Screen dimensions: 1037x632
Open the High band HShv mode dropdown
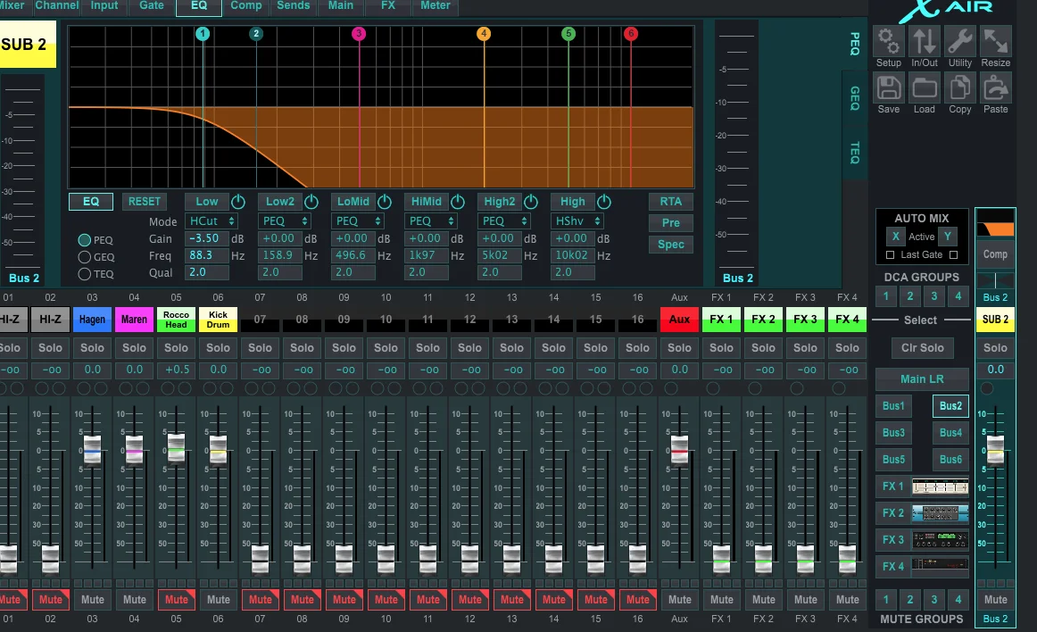pos(577,220)
